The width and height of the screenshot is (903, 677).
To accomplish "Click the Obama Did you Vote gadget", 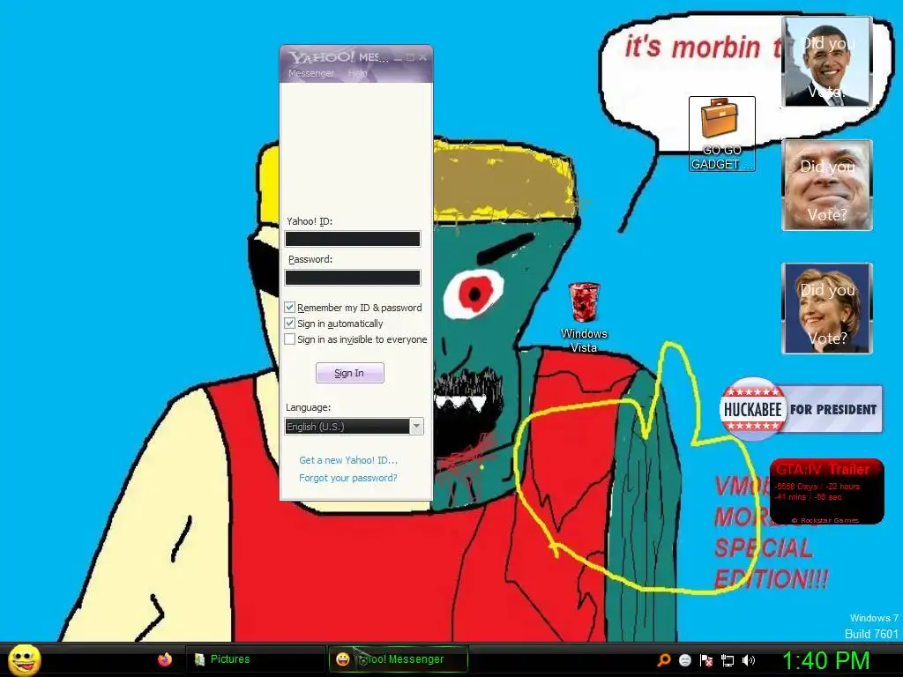I will pos(827,62).
